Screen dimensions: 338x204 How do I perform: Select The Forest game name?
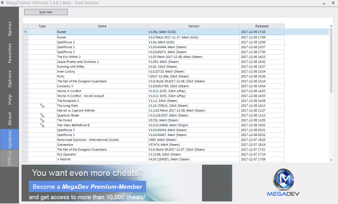coord(65,120)
